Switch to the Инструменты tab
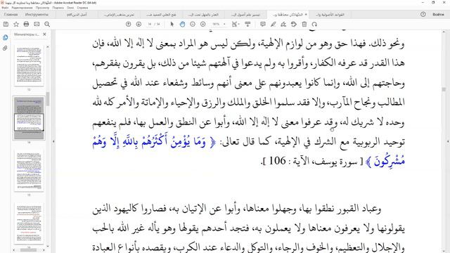 [37, 14]
